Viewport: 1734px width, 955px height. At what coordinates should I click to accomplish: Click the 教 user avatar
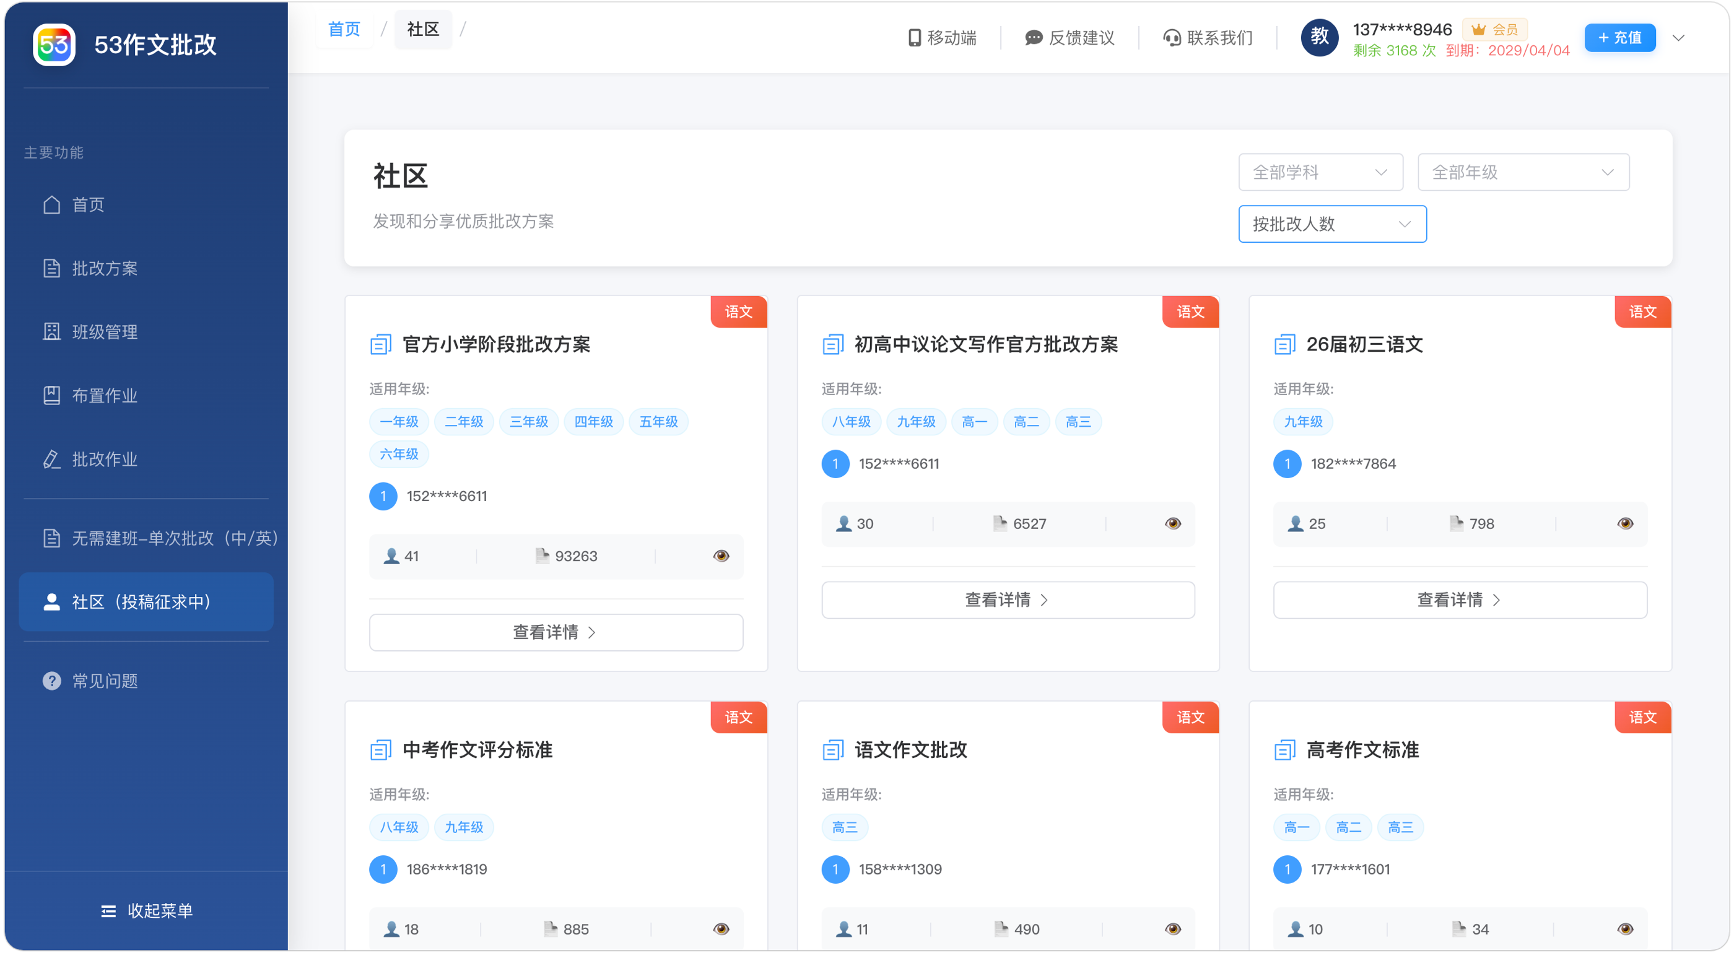pos(1319,37)
